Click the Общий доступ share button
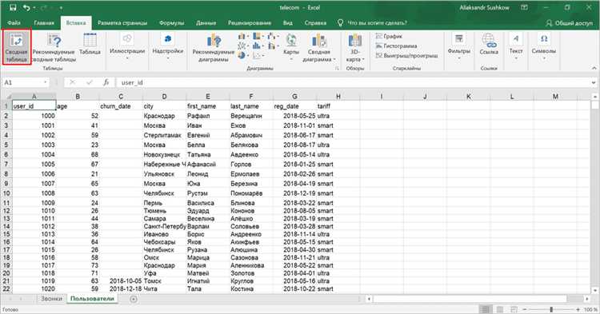The height and width of the screenshot is (314, 600). click(x=569, y=23)
